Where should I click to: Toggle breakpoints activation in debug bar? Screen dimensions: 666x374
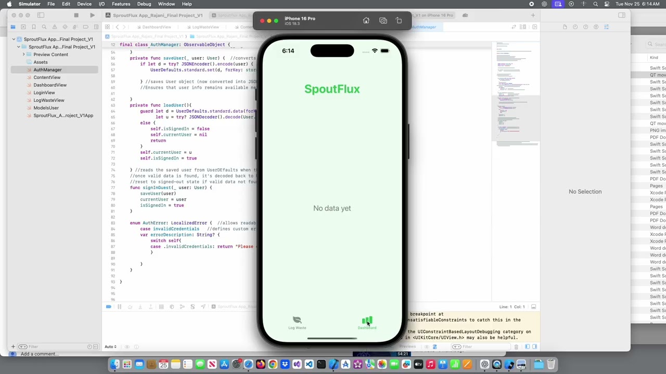tap(108, 307)
